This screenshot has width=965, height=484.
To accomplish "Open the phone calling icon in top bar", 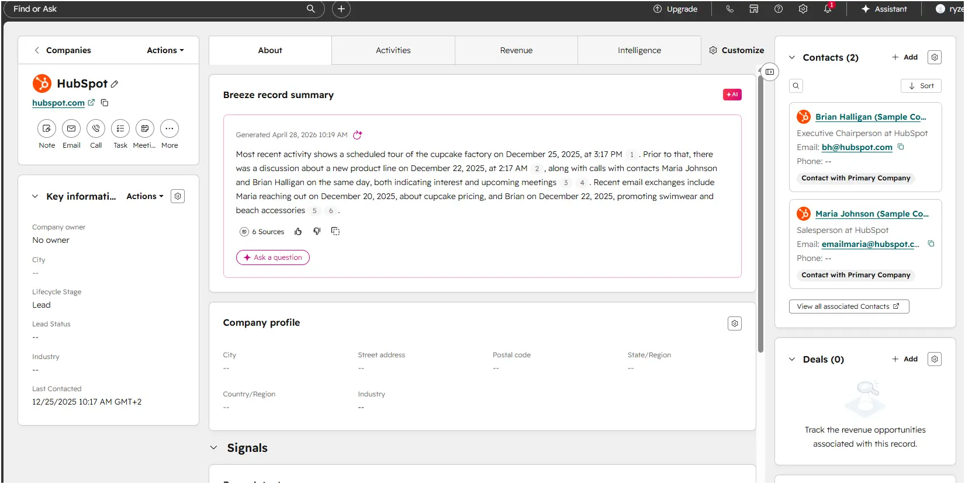I will [729, 9].
